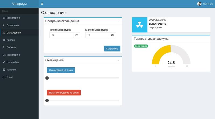Click the hamburger menu toggle icon
Screen dimensions: 215x119
point(42,4)
